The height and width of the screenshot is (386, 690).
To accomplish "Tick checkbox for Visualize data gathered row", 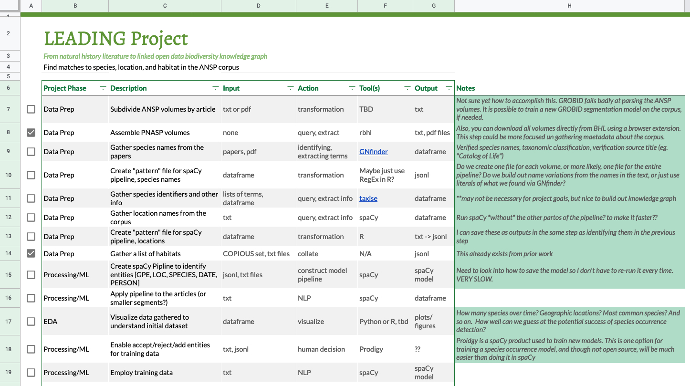I will click(x=31, y=322).
